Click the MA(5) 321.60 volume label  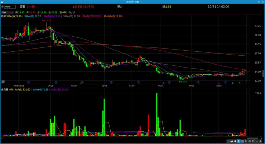click(24, 90)
